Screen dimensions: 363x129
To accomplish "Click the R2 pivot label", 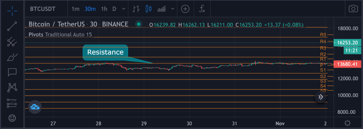I will coord(323,55).
